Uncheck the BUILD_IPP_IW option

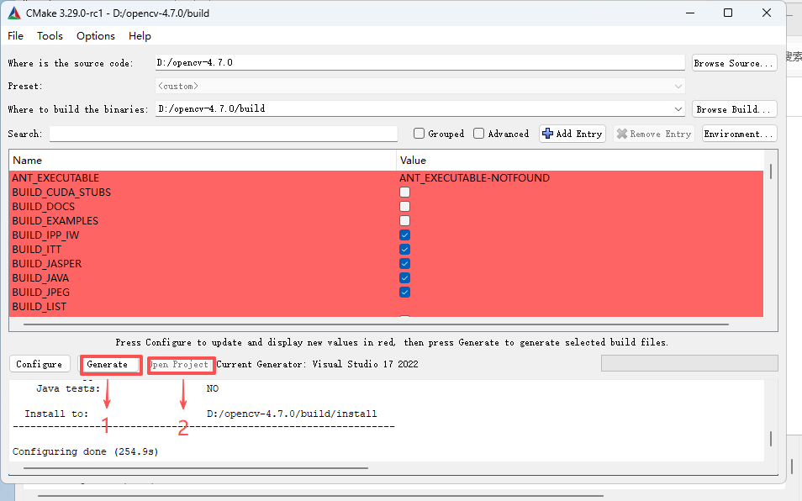point(404,235)
